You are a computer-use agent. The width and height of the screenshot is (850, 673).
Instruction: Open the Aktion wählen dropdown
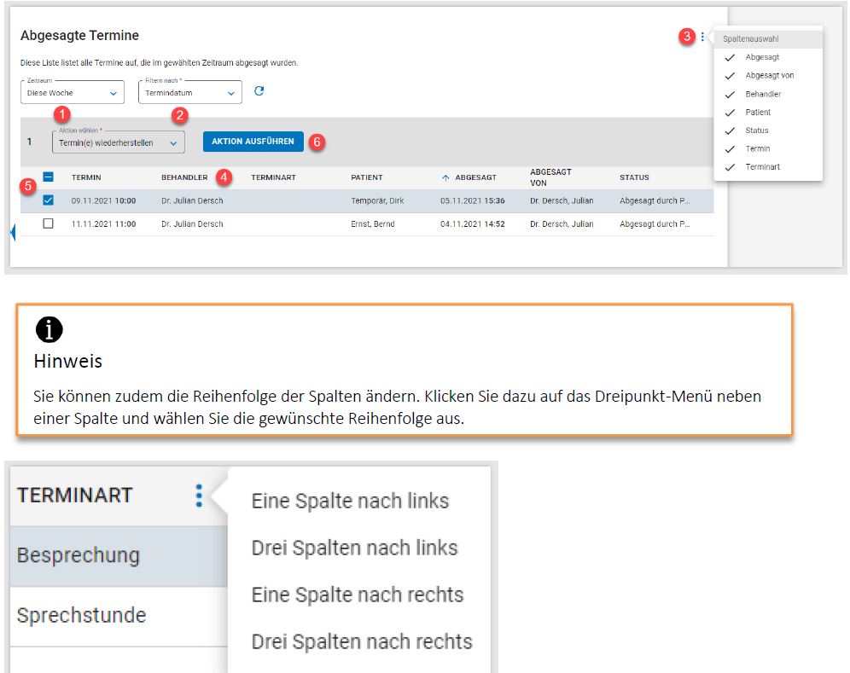118,142
